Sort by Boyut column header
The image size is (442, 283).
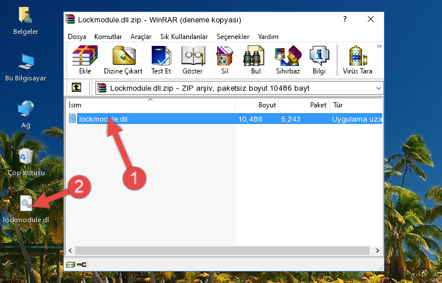click(257, 105)
